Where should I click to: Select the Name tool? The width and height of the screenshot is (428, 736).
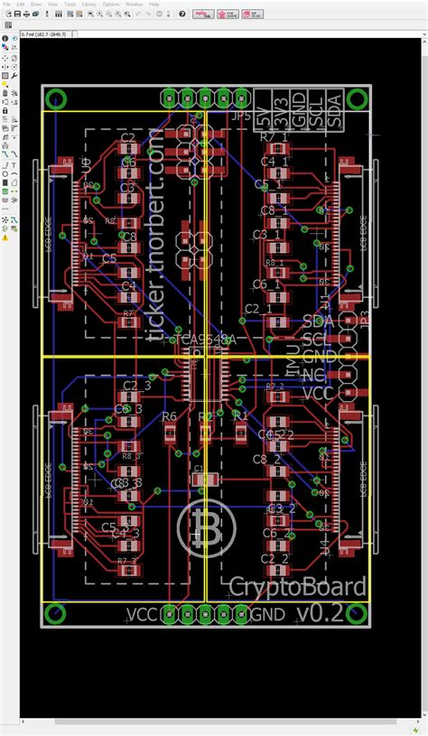coord(5,119)
